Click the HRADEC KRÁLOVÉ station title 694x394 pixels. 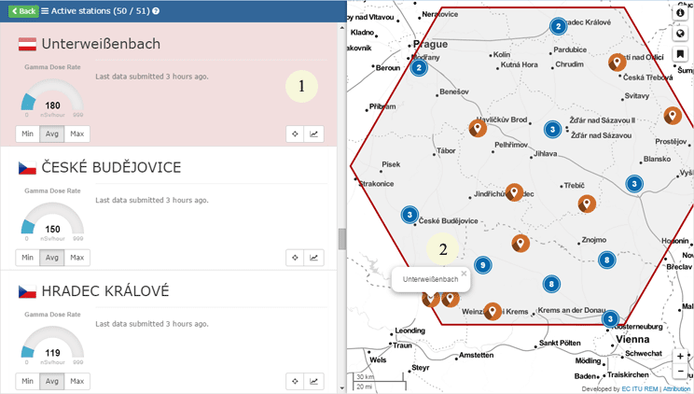(105, 291)
